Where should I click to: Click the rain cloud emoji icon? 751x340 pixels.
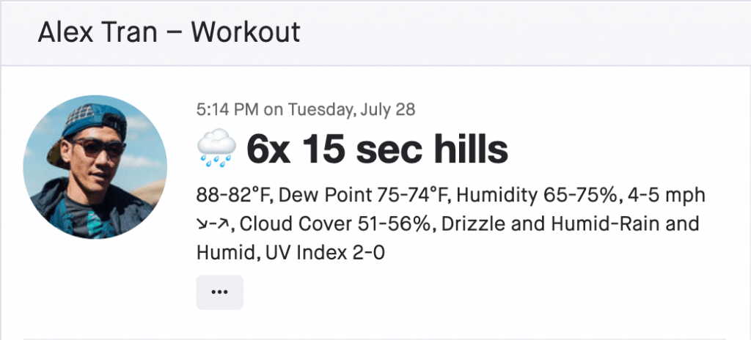point(216,149)
